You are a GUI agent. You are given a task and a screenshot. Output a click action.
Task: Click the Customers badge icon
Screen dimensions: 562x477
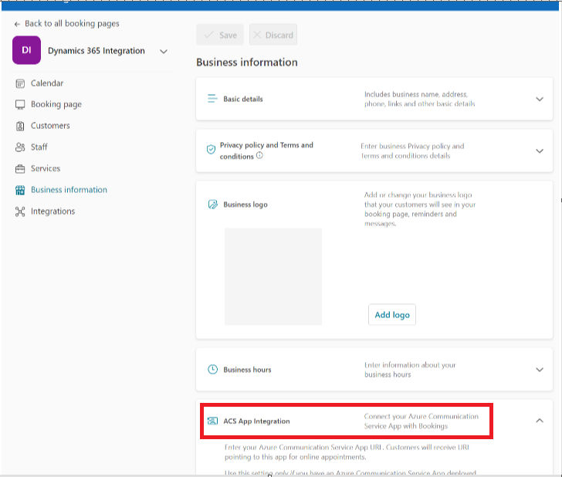click(x=20, y=126)
